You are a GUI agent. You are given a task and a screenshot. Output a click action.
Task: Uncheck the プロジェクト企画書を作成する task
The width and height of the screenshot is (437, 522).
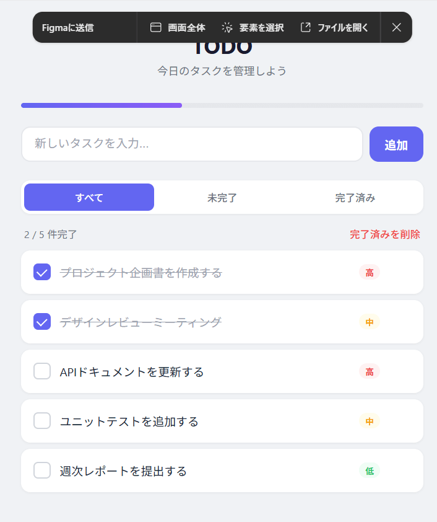[42, 272]
